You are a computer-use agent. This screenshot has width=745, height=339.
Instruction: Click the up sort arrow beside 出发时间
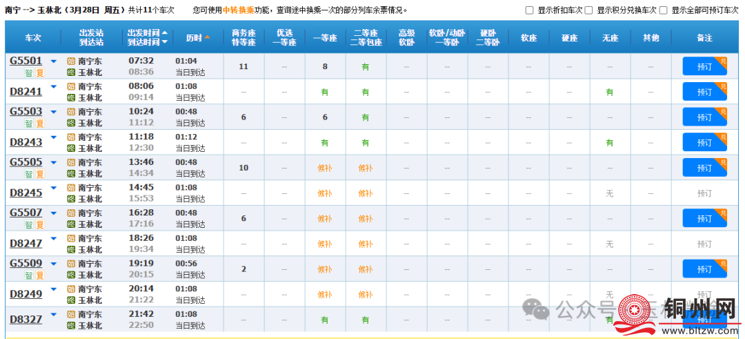pyautogui.click(x=165, y=32)
